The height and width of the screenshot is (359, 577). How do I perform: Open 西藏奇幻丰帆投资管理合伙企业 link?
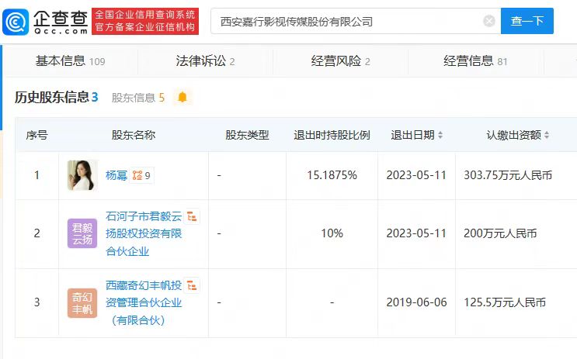click(144, 302)
